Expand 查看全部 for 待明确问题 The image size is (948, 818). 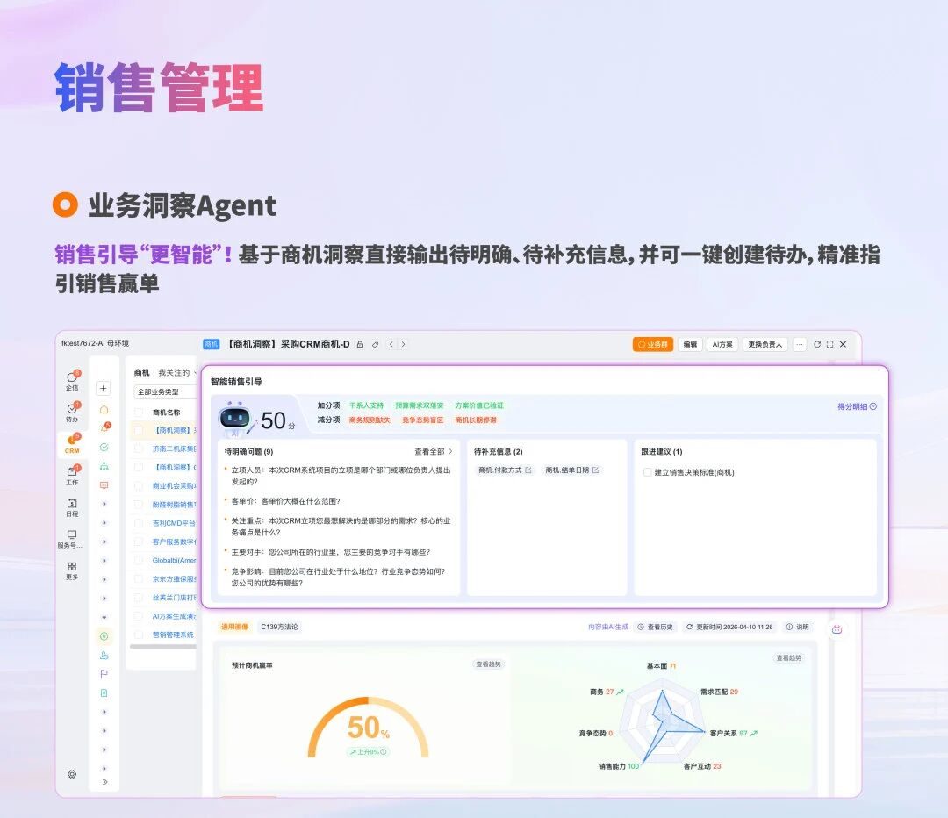[434, 451]
